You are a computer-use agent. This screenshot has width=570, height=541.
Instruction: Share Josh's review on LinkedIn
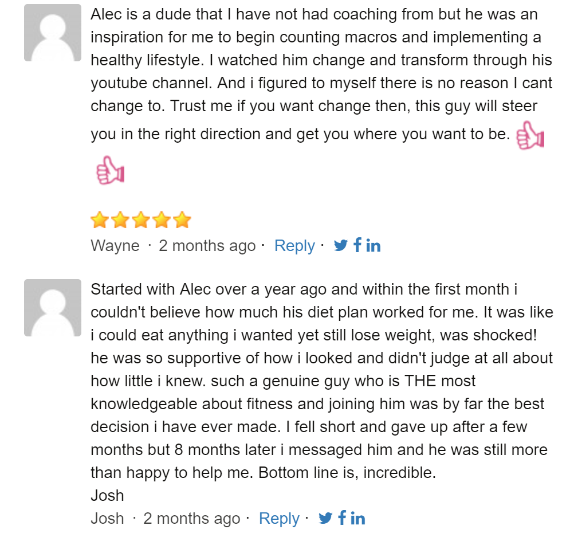tap(357, 519)
